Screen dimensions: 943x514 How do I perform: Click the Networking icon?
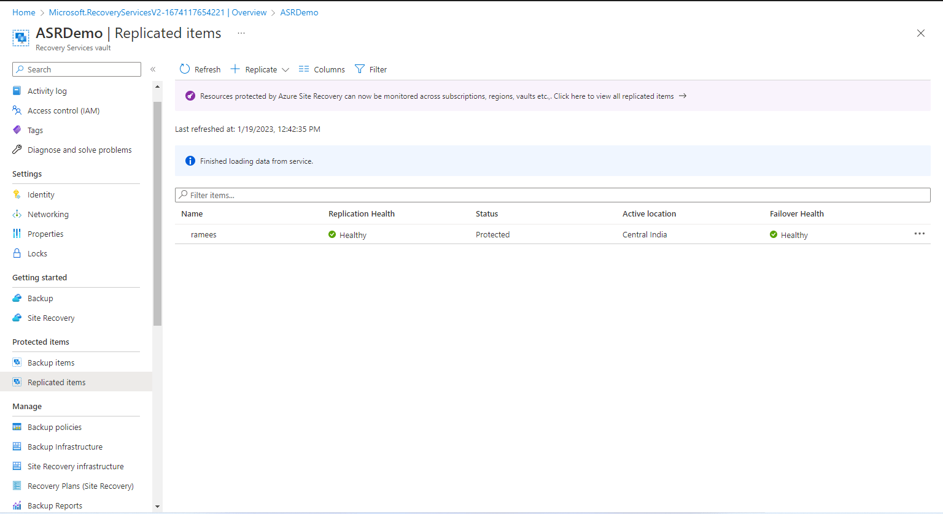pos(17,214)
